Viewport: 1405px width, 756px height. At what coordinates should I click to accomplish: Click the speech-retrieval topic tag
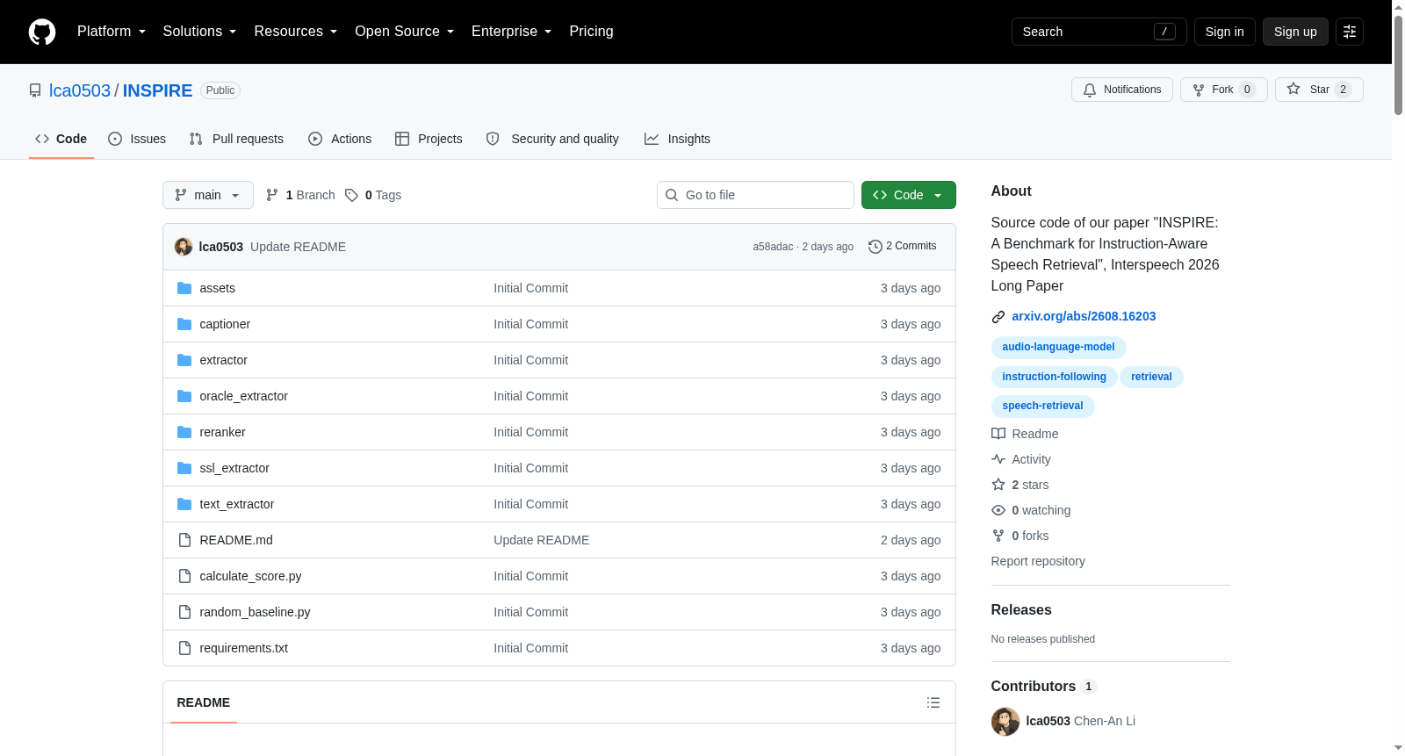coord(1043,407)
